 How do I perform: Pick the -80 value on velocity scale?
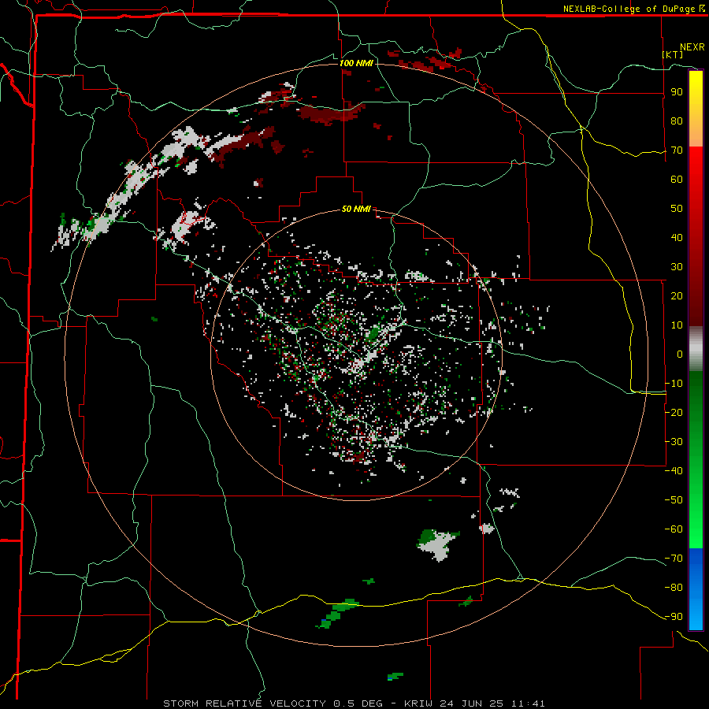[x=674, y=588]
